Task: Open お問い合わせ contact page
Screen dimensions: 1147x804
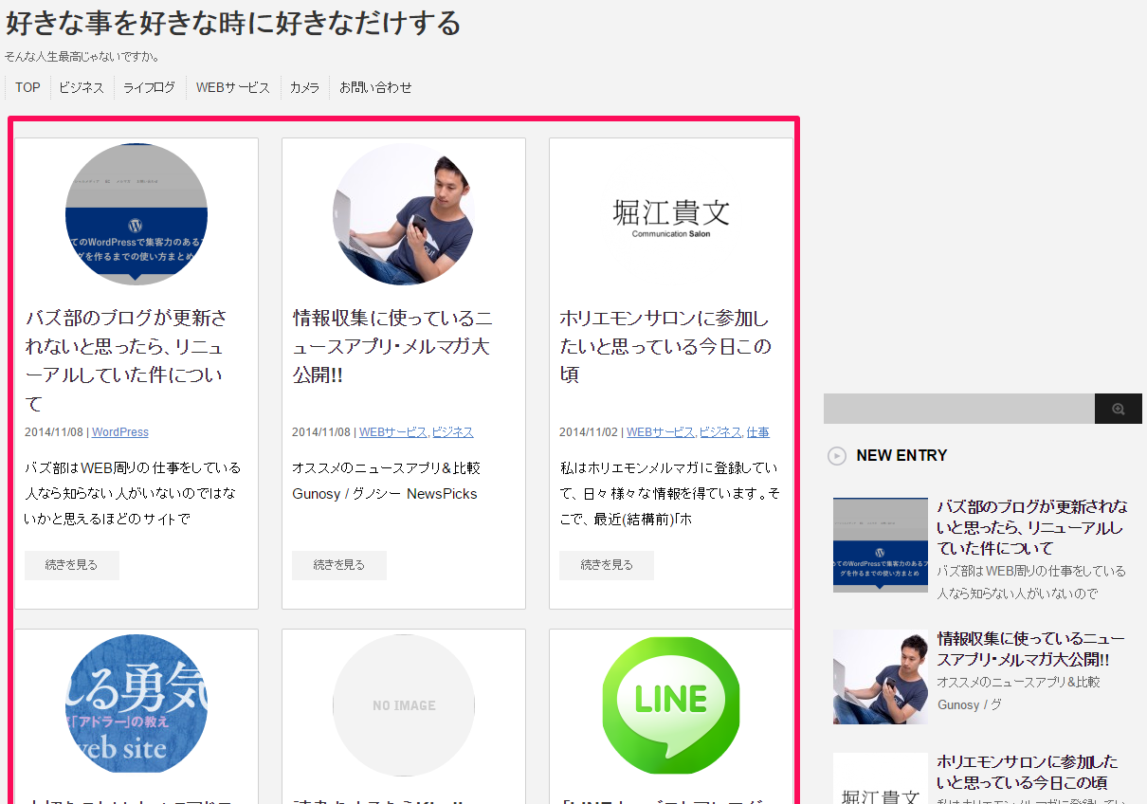Action: (x=375, y=87)
